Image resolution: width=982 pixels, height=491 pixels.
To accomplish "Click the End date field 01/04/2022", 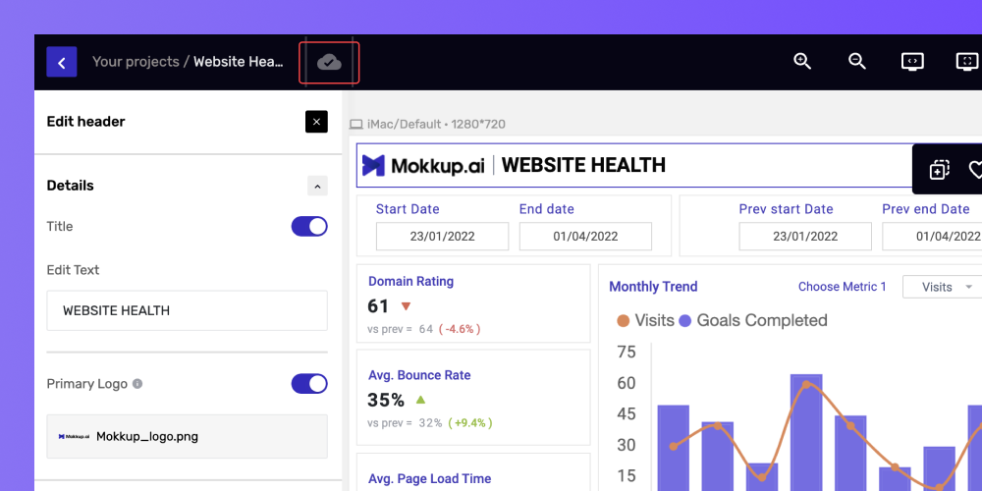I will coord(585,236).
